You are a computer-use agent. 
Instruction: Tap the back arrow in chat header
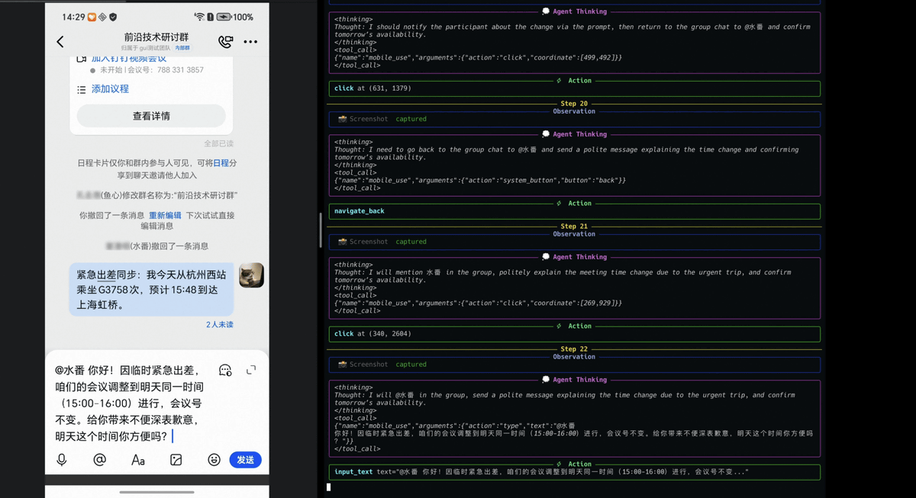pyautogui.click(x=60, y=42)
